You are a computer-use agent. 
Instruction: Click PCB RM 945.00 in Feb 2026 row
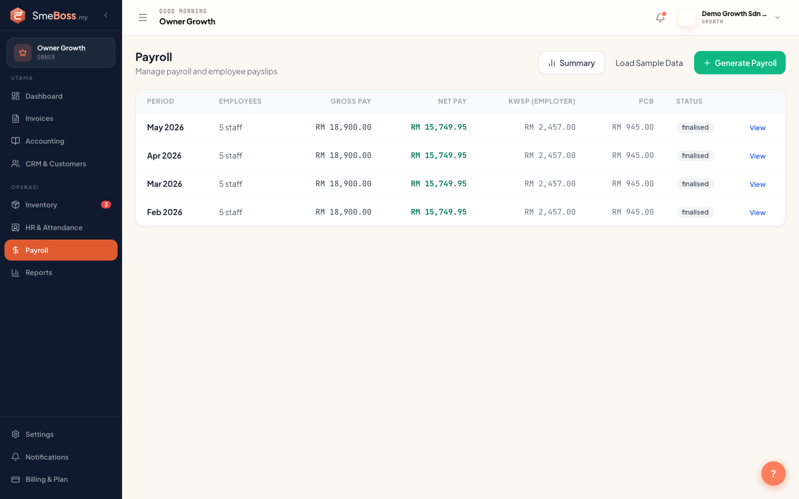(x=633, y=212)
